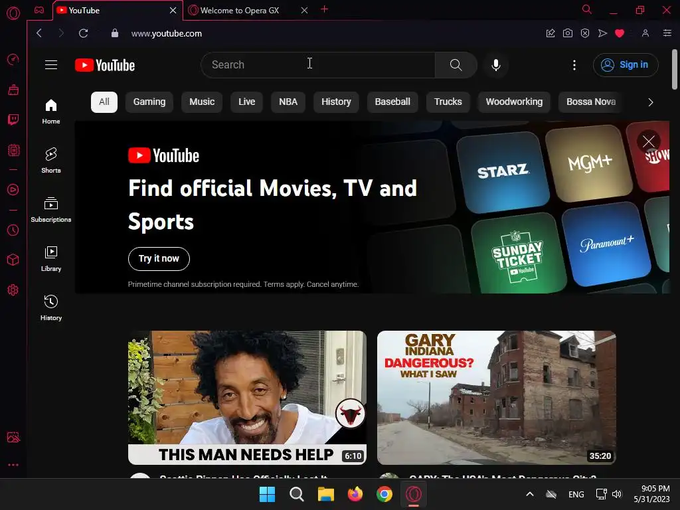Select the Woodworking filter chip
This screenshot has width=680, height=510.
pyautogui.click(x=514, y=102)
